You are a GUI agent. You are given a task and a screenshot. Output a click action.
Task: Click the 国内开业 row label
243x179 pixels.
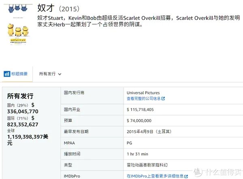[72, 110]
